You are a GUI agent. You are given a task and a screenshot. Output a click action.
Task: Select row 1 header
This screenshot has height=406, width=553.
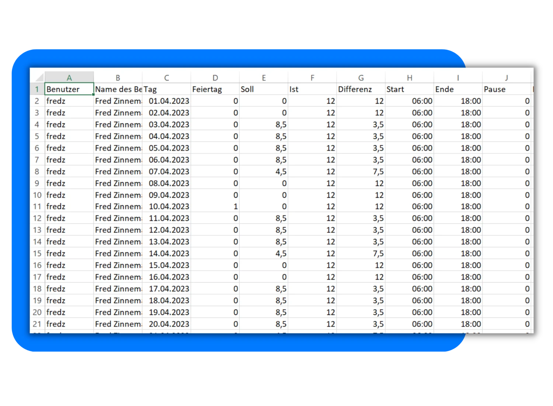pyautogui.click(x=37, y=89)
